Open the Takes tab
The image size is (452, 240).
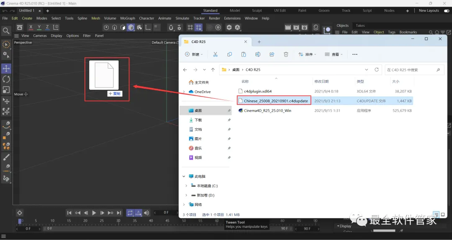(360, 26)
